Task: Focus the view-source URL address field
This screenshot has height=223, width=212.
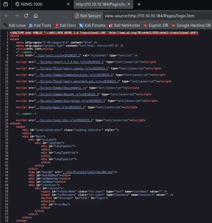Action: click(149, 16)
